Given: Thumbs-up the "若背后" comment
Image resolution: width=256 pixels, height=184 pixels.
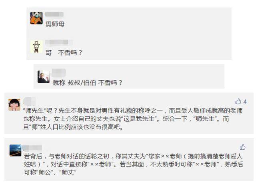Looking at the screenshot, I should (x=242, y=147).
